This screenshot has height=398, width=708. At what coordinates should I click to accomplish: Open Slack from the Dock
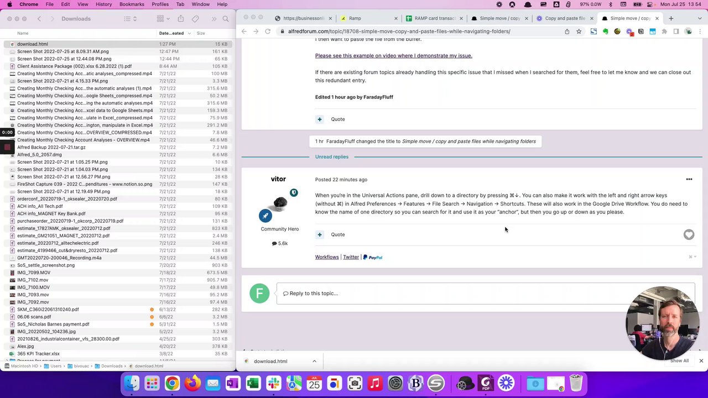[273, 383]
